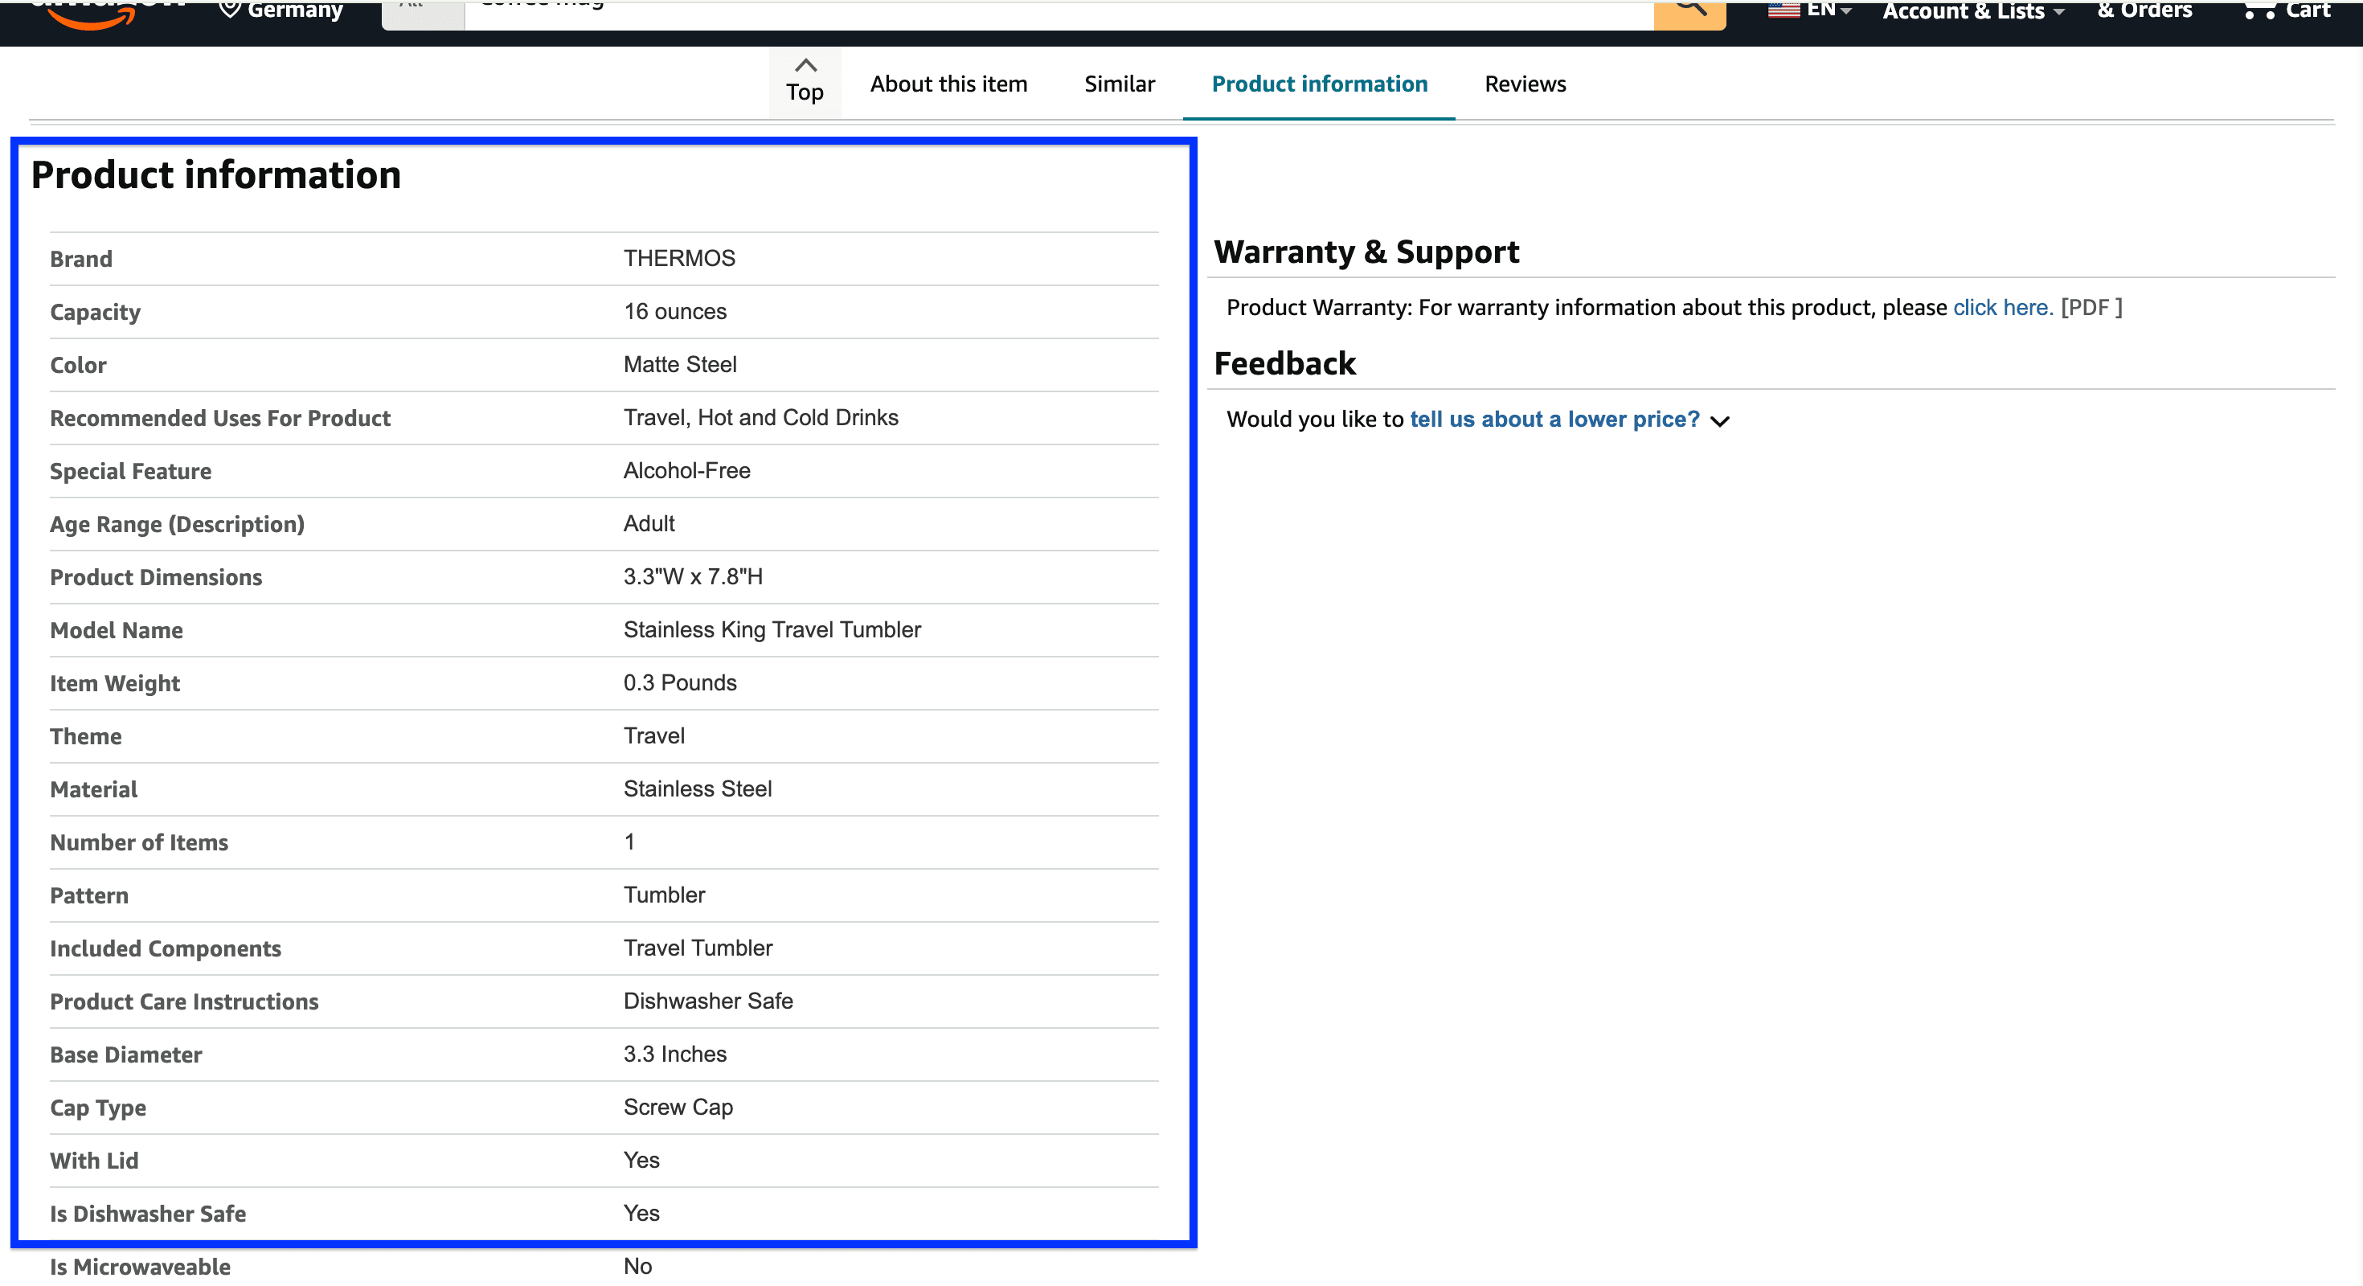
Task: Click the search magnifying glass icon
Action: click(1689, 9)
